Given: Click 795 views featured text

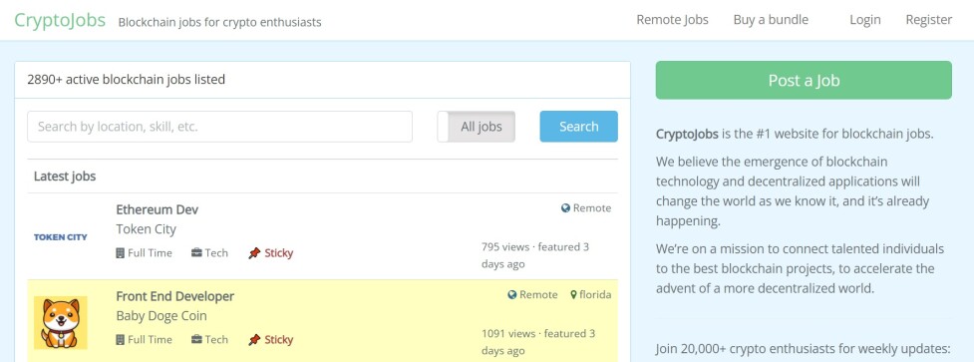Looking at the screenshot, I should [x=535, y=255].
